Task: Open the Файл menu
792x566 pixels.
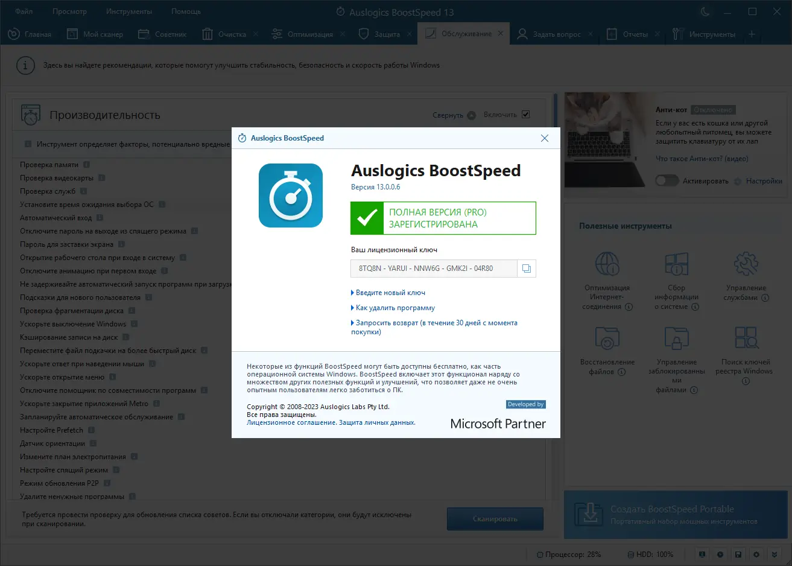Action: (24, 11)
